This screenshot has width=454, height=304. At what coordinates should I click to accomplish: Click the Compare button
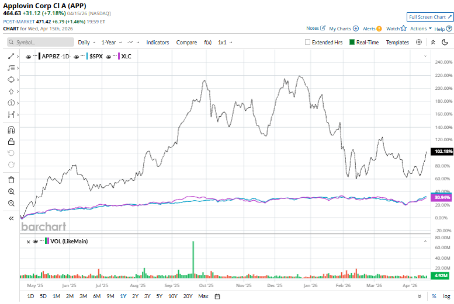click(x=186, y=42)
